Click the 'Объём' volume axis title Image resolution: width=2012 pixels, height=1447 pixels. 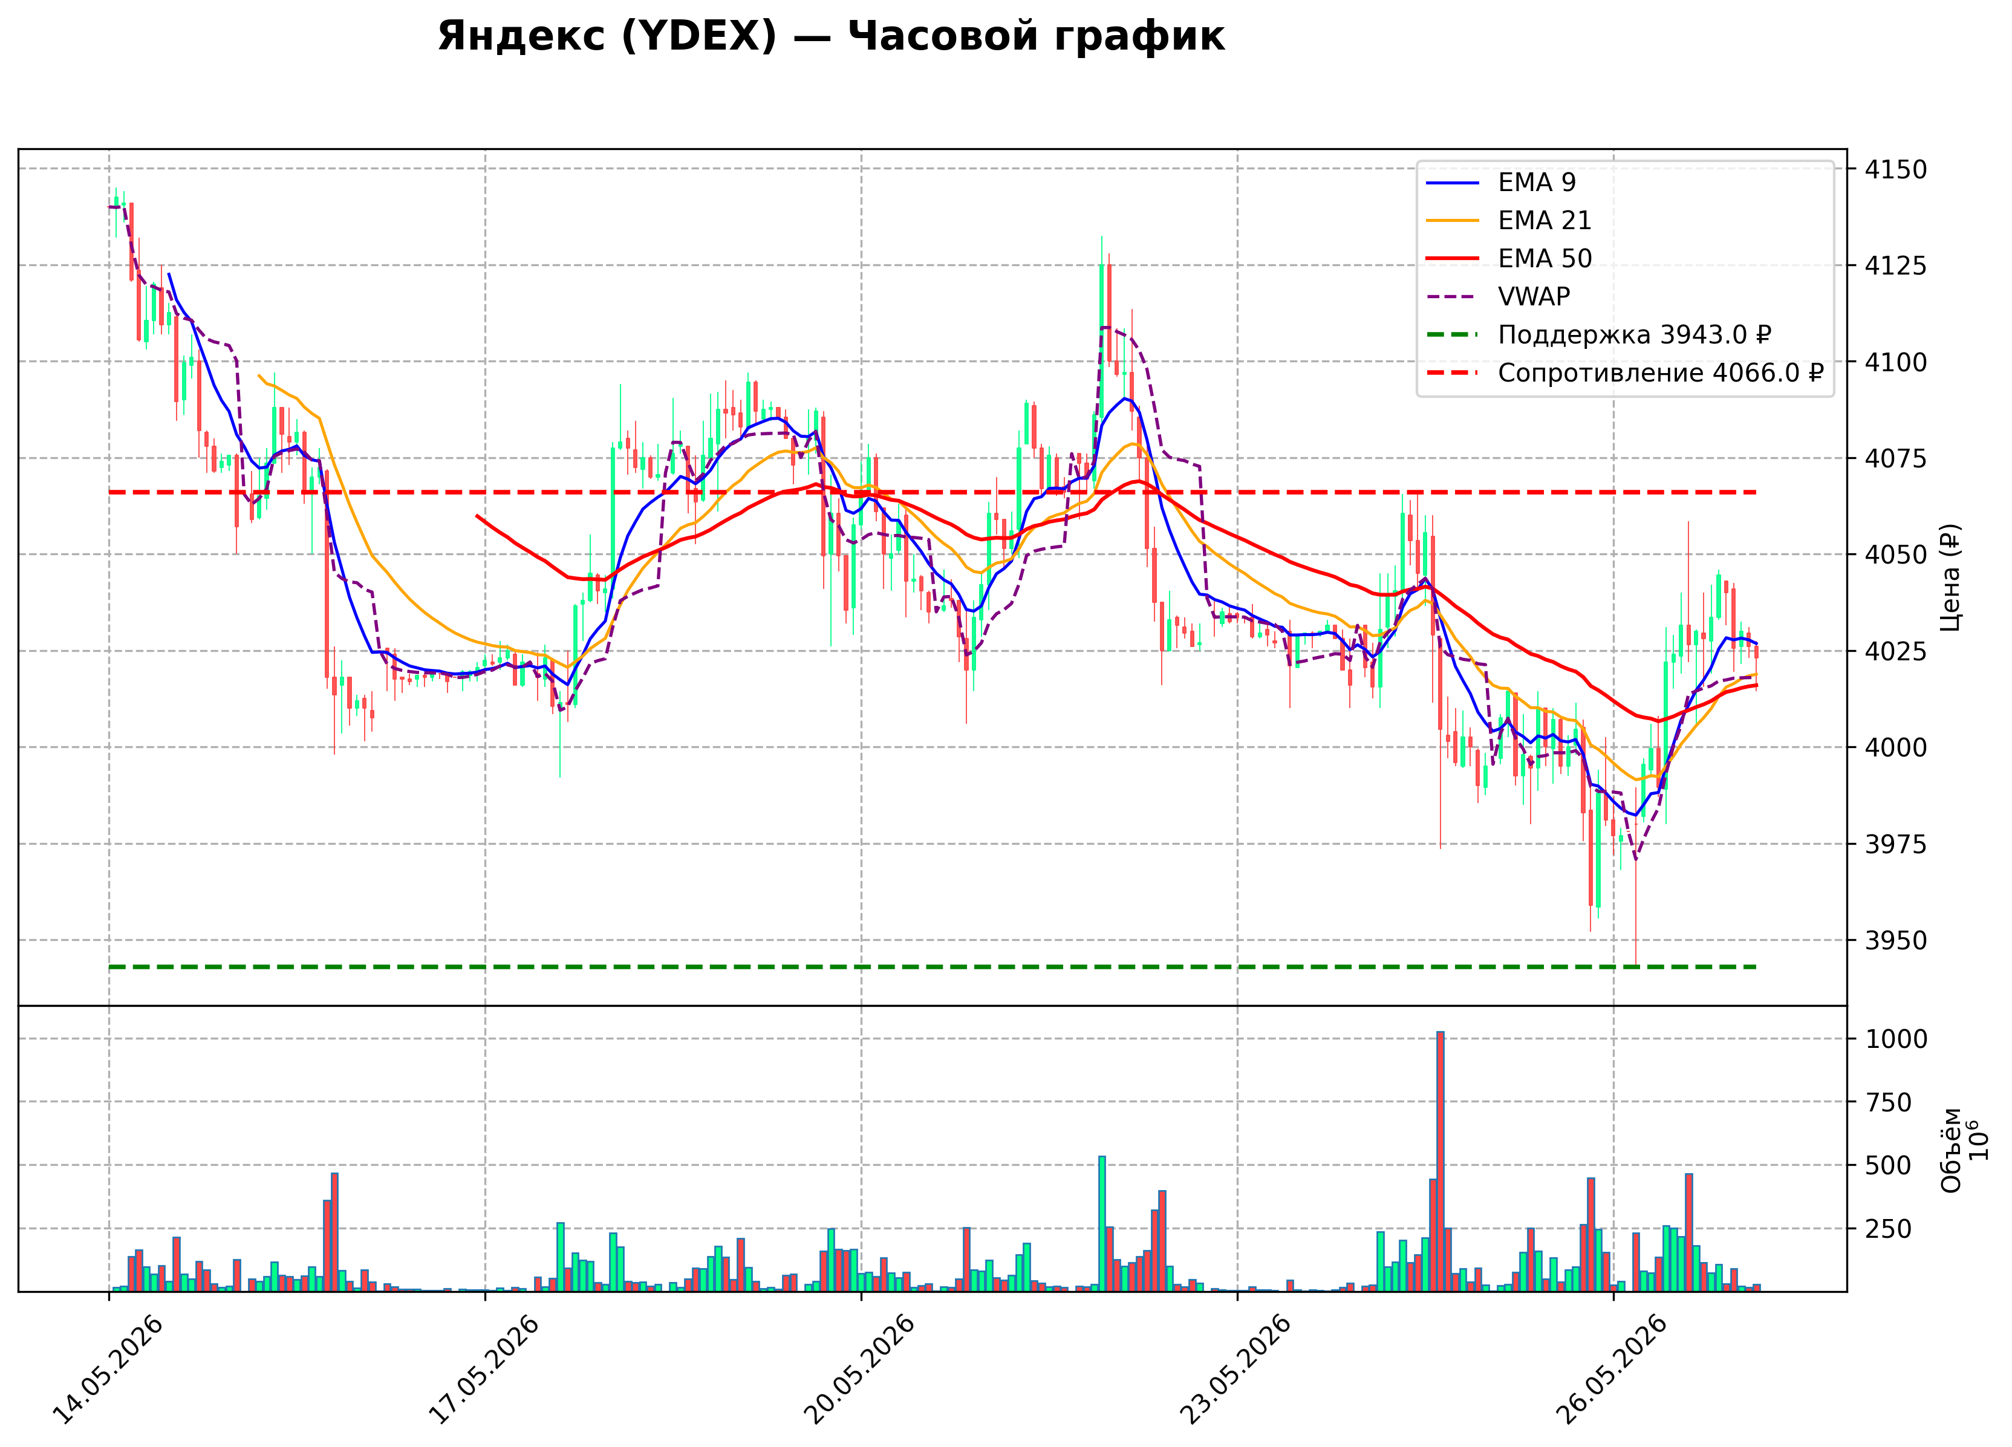tap(1951, 1149)
